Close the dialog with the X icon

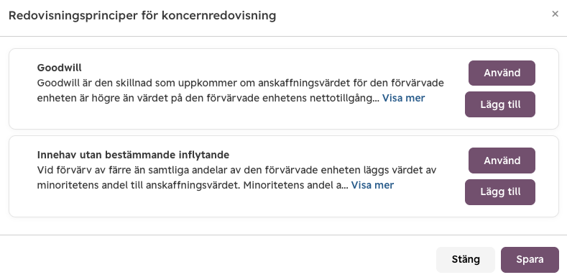(x=555, y=14)
